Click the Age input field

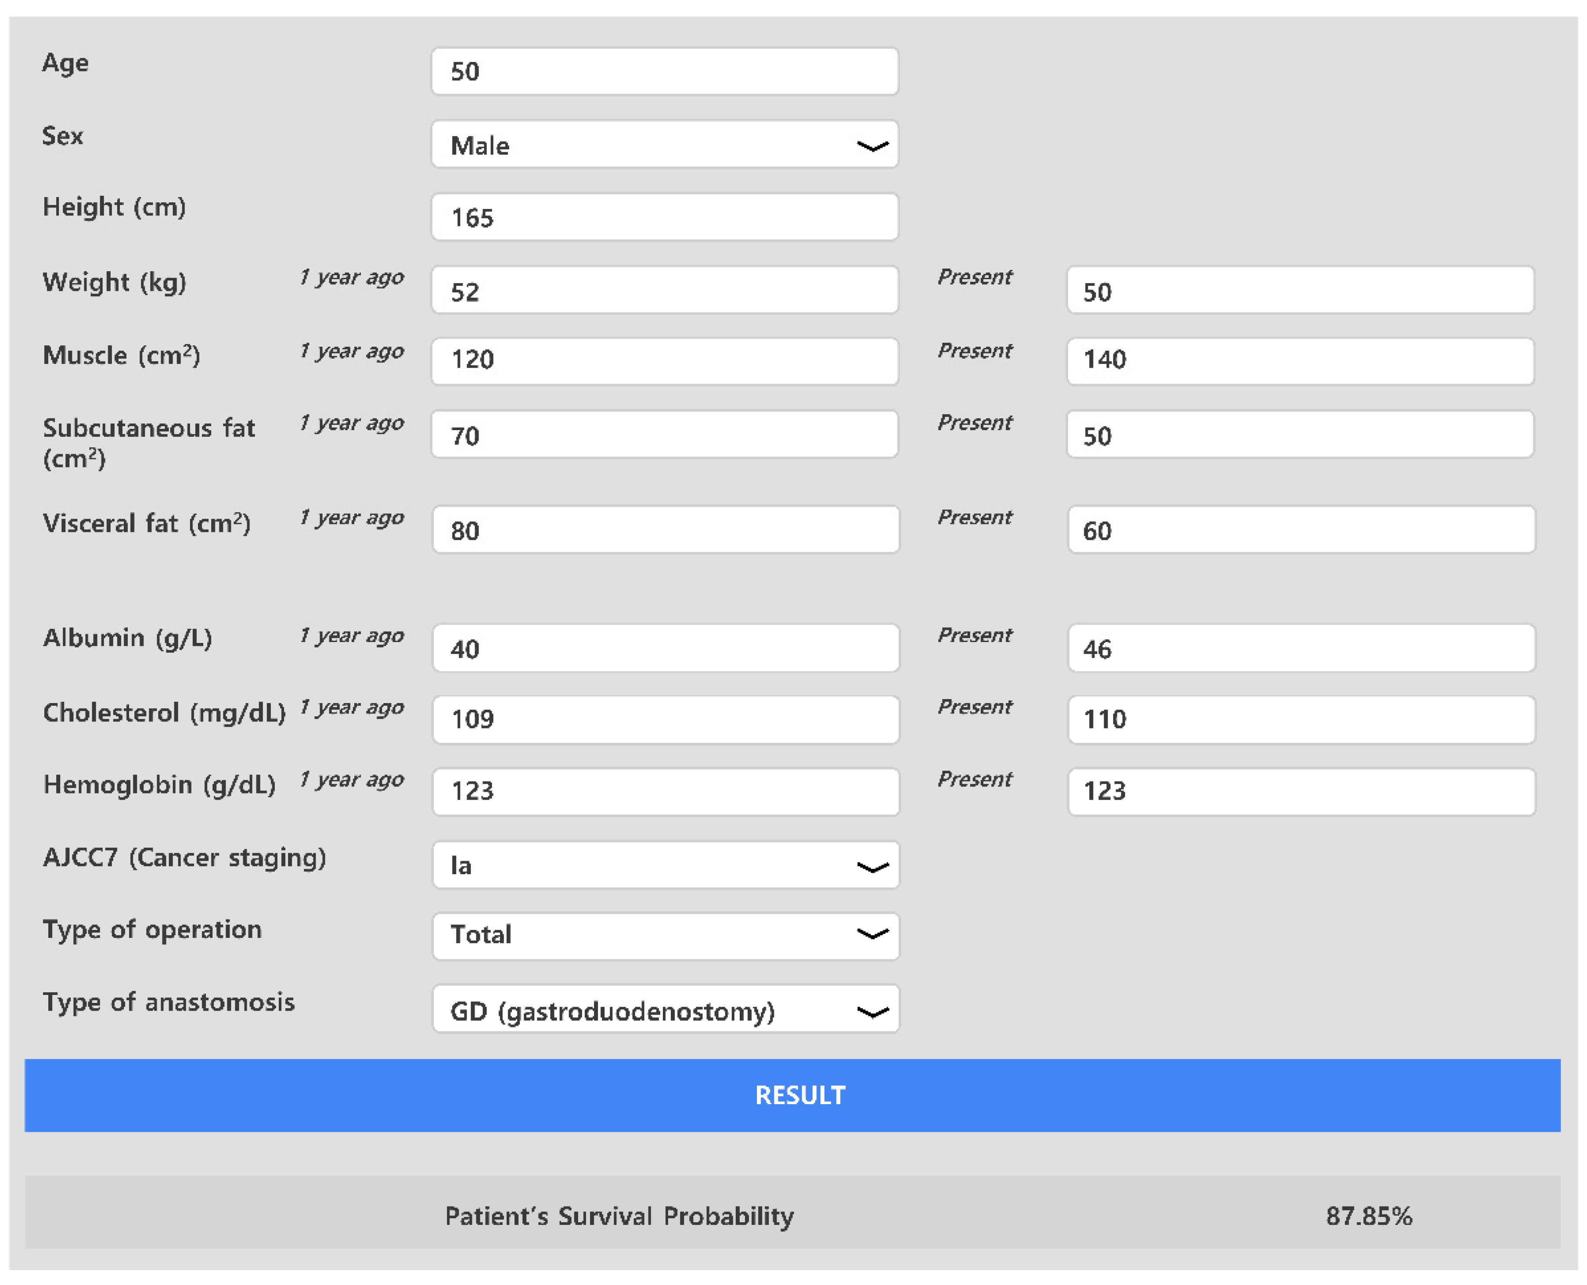pos(664,72)
